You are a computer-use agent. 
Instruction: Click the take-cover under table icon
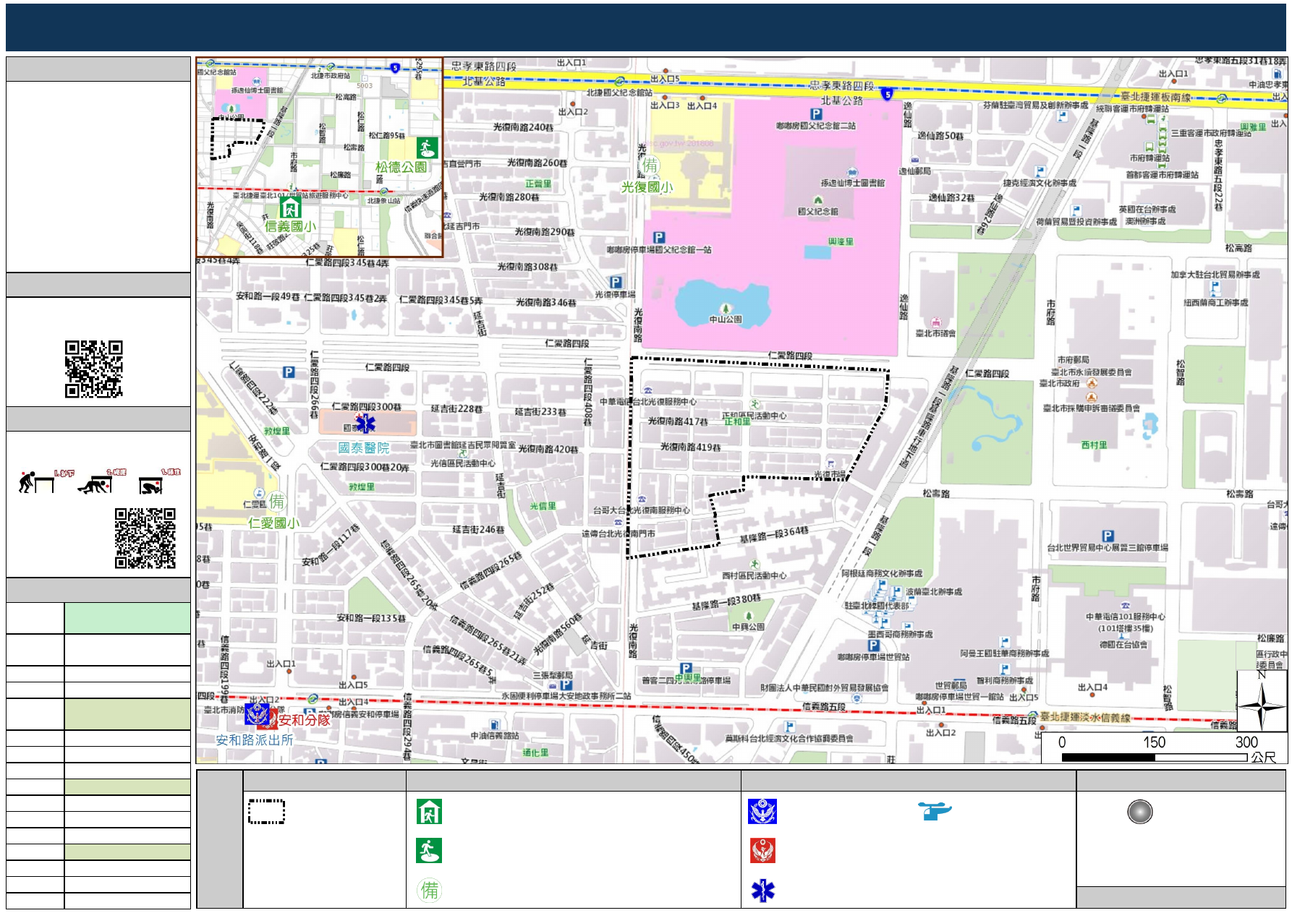pos(95,484)
